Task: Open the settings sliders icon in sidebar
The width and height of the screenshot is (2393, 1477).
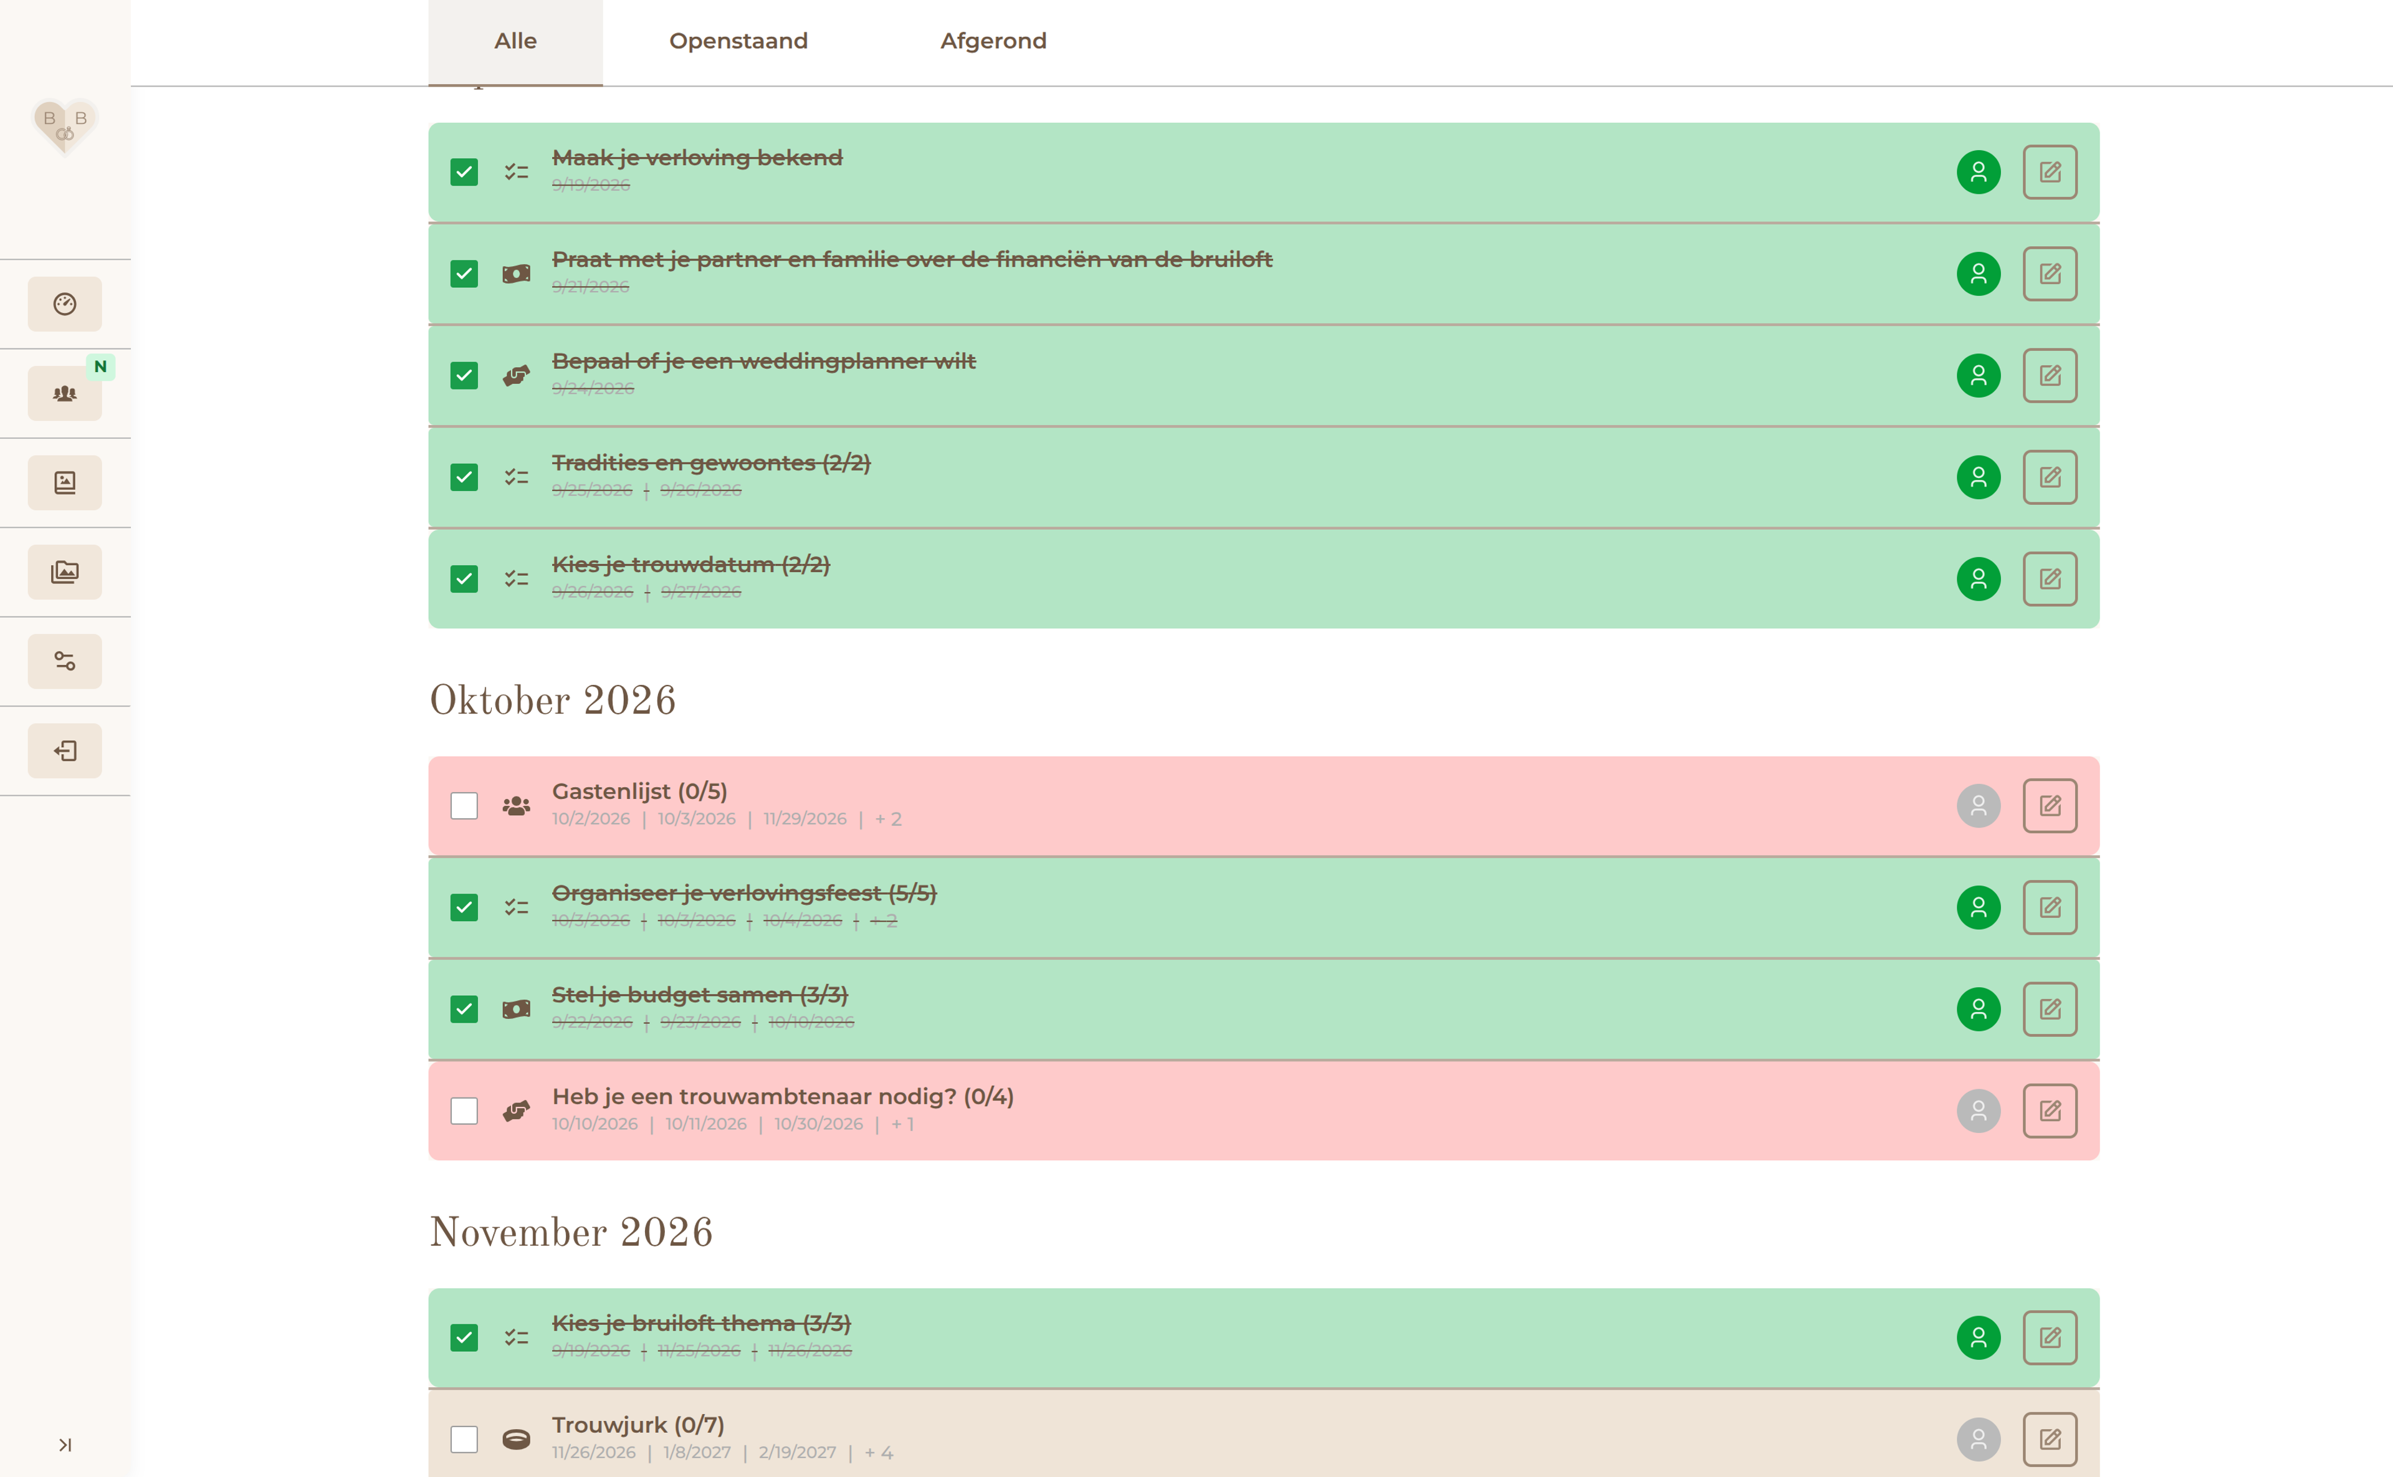Action: coord(64,661)
